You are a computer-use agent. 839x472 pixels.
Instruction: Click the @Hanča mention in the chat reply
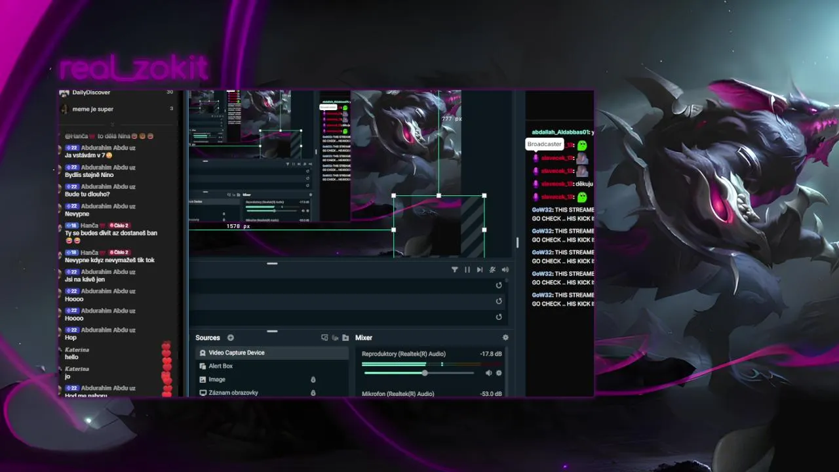click(77, 136)
